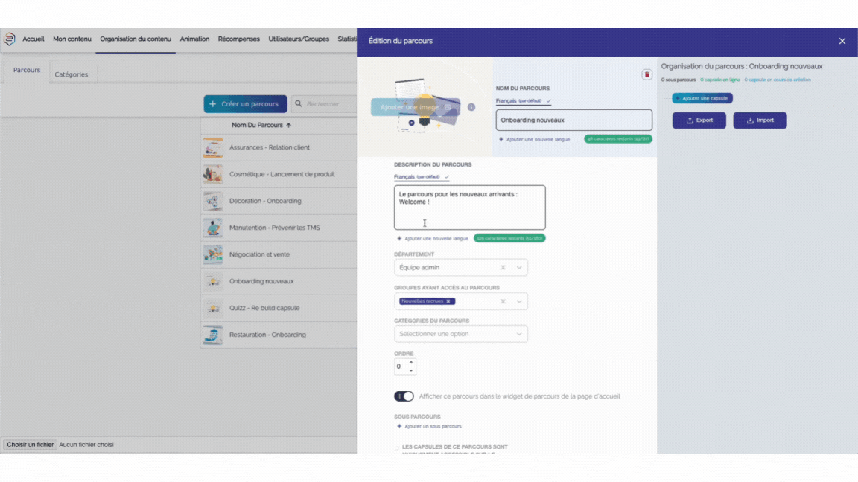Image resolution: width=858 pixels, height=482 pixels.
Task: Expand the groups access dropdown arrow
Action: tap(519, 301)
